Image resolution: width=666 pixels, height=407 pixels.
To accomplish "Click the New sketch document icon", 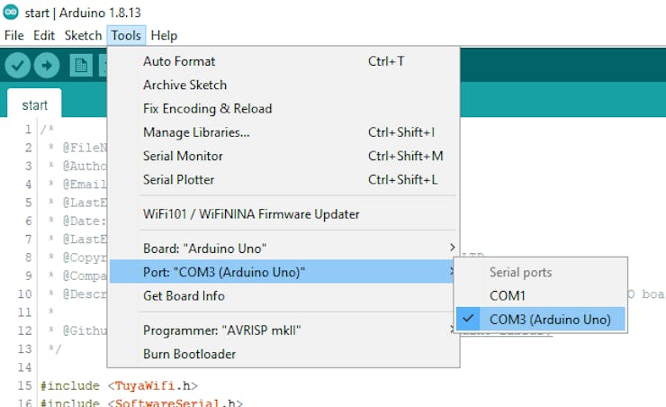I will pyautogui.click(x=81, y=65).
